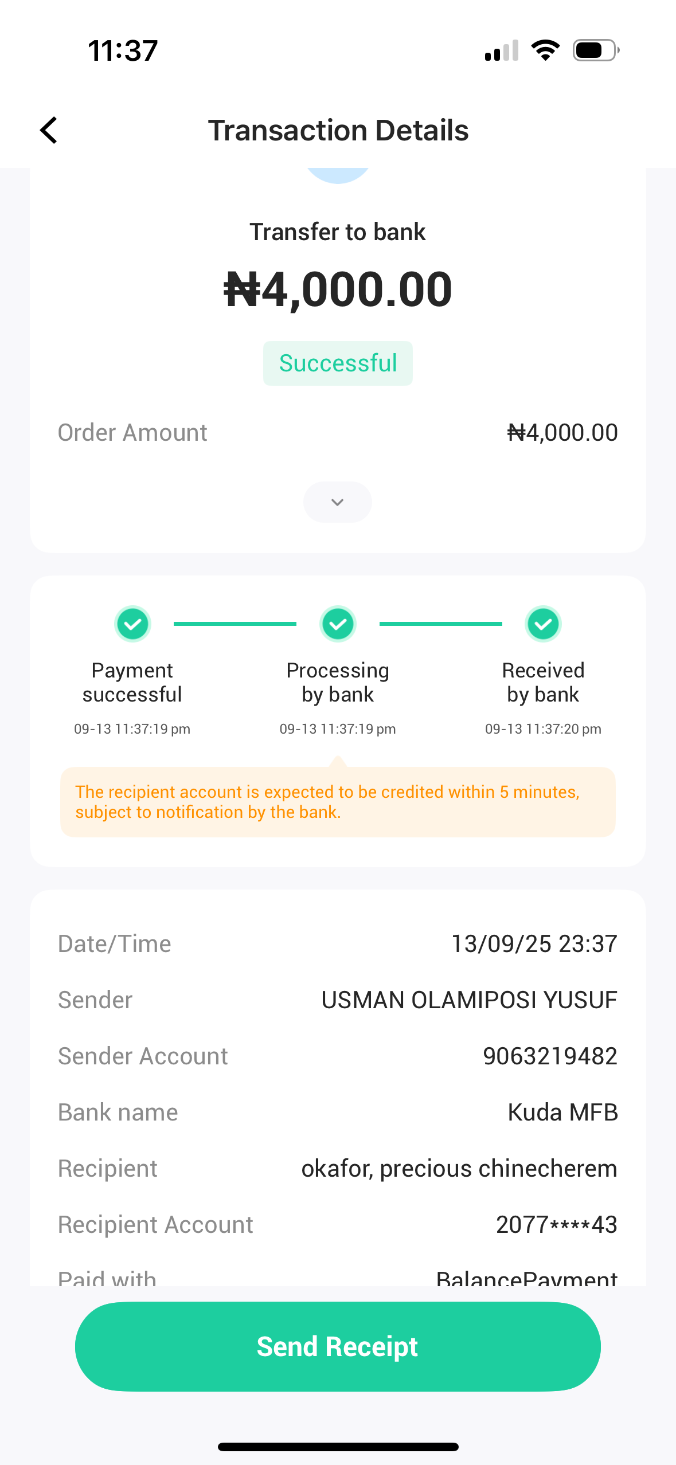Tap the ₦4,000.00 headline amount

point(338,289)
